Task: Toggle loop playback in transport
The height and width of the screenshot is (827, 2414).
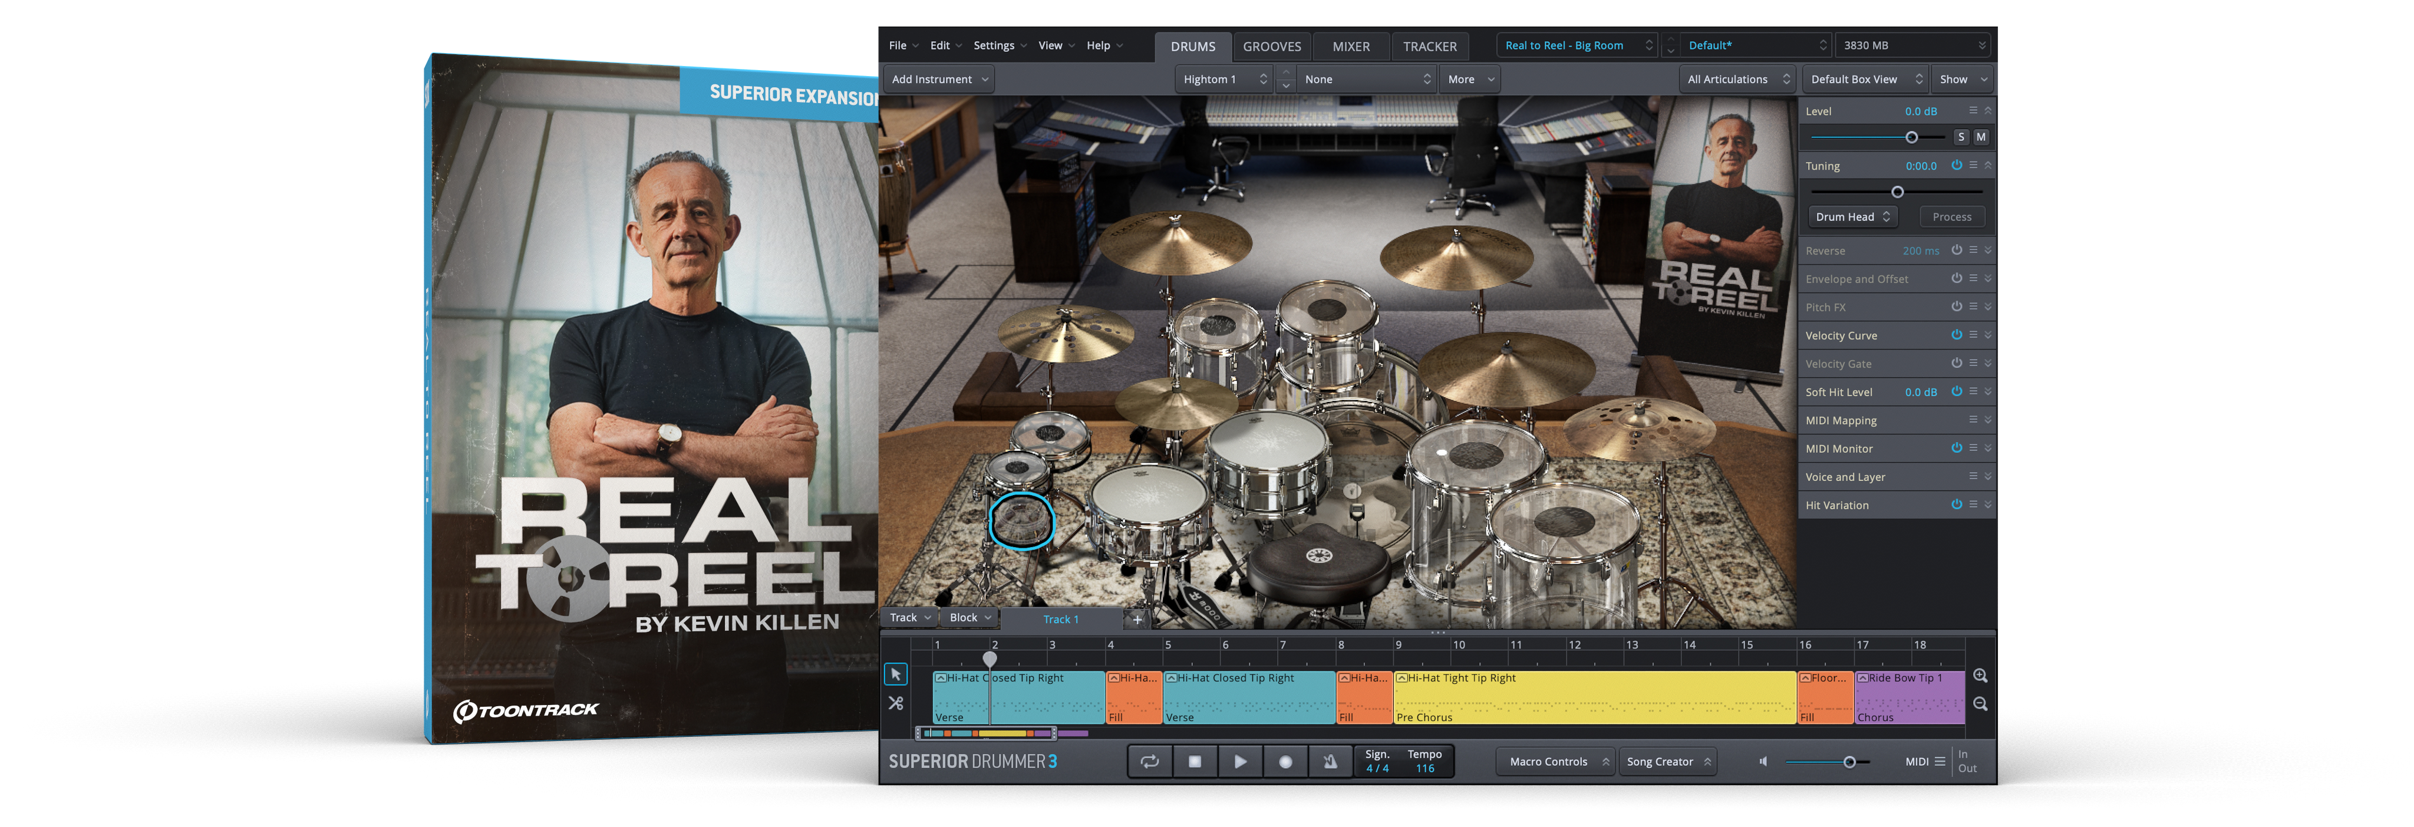Action: click(1149, 762)
